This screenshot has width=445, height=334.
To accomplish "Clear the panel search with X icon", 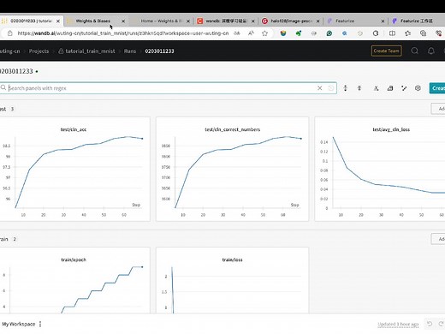I will (320, 88).
